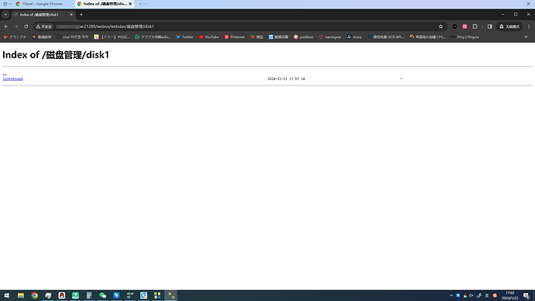Viewport: 535px width, 301px height.
Task: Open the new tab plus button
Action: 81,15
